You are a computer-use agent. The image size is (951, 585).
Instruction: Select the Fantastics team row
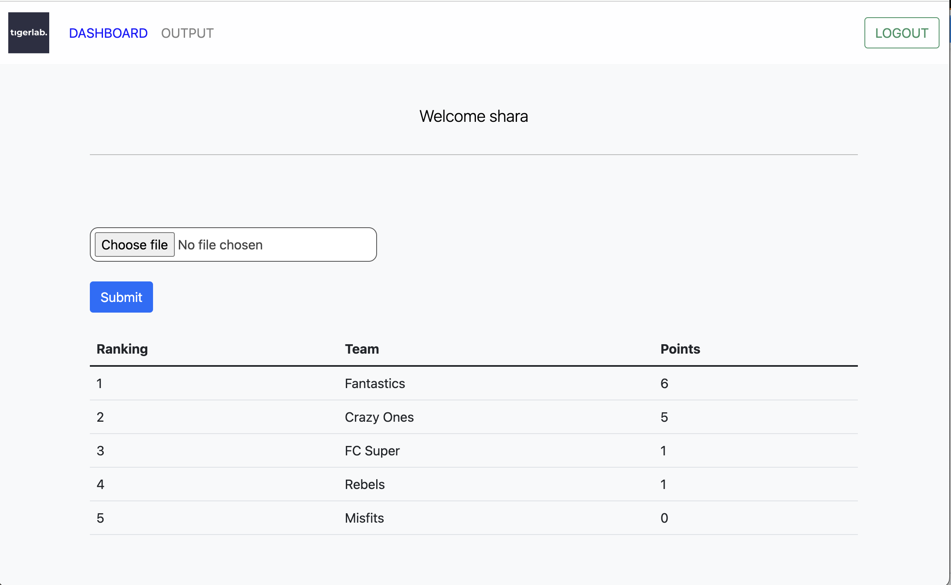coord(375,384)
